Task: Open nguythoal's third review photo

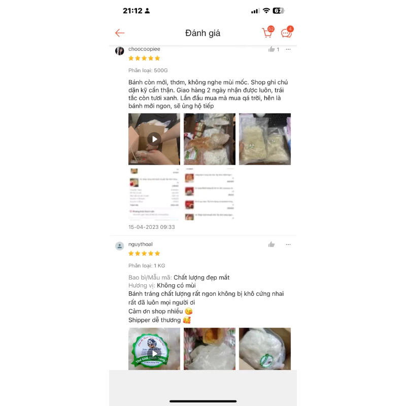Action: tap(264, 349)
